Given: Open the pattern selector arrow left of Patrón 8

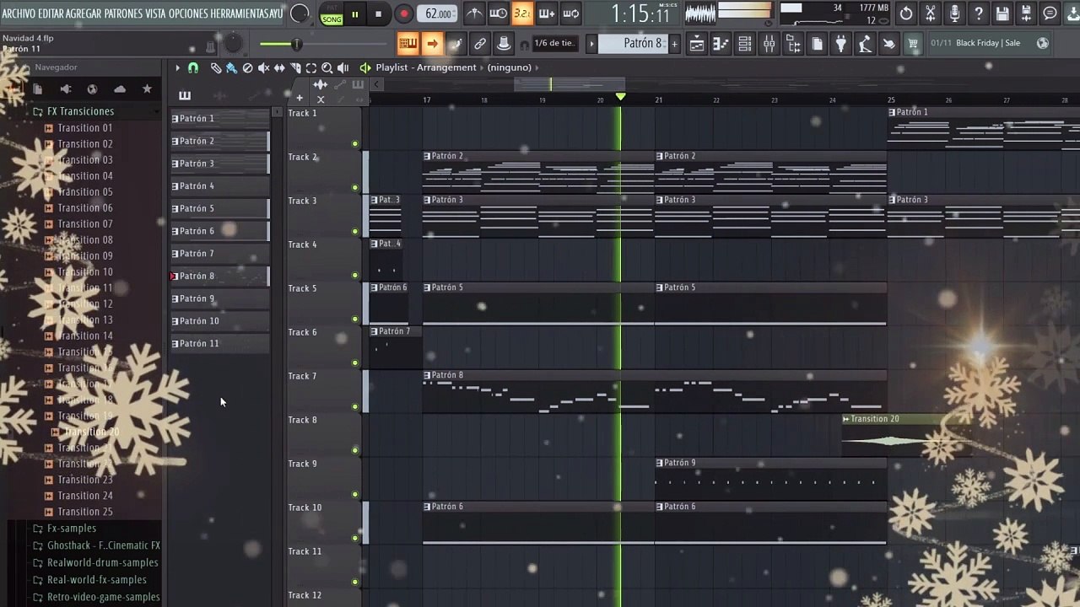Looking at the screenshot, I should [x=591, y=44].
